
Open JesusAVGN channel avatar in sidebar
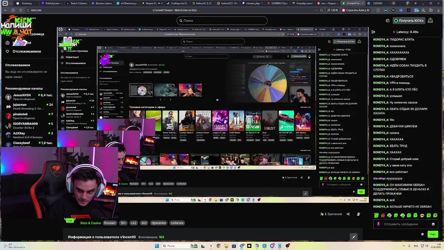point(8,97)
